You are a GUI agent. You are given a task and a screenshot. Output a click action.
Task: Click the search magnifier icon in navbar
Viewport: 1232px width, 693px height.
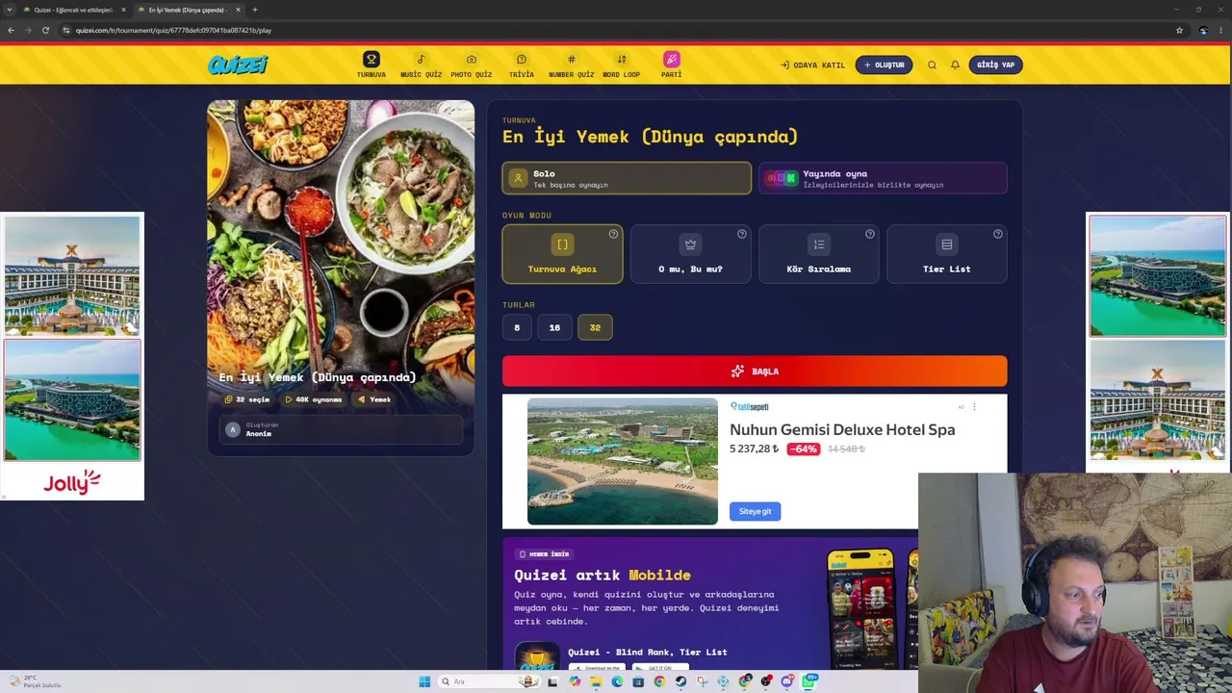pos(932,65)
